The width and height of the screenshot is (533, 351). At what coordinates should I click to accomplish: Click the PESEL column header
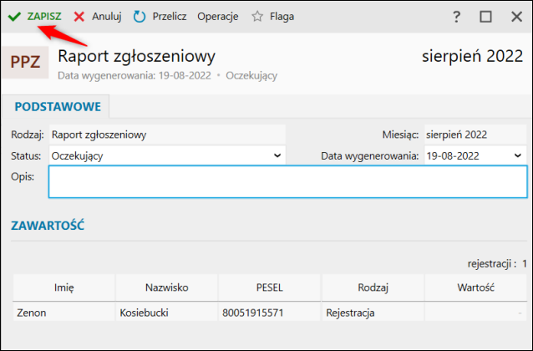269,287
